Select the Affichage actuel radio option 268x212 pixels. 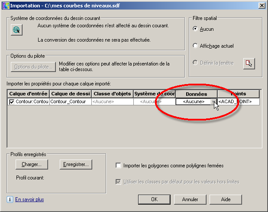pos(196,46)
